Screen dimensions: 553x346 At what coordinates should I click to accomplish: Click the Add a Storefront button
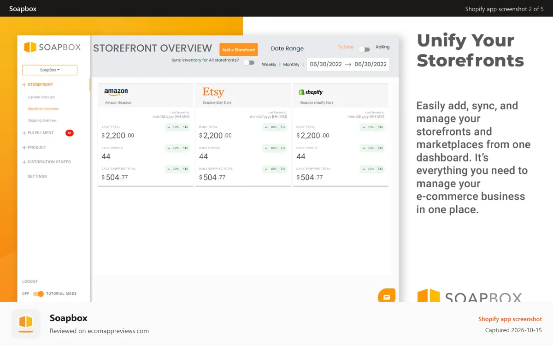point(239,50)
